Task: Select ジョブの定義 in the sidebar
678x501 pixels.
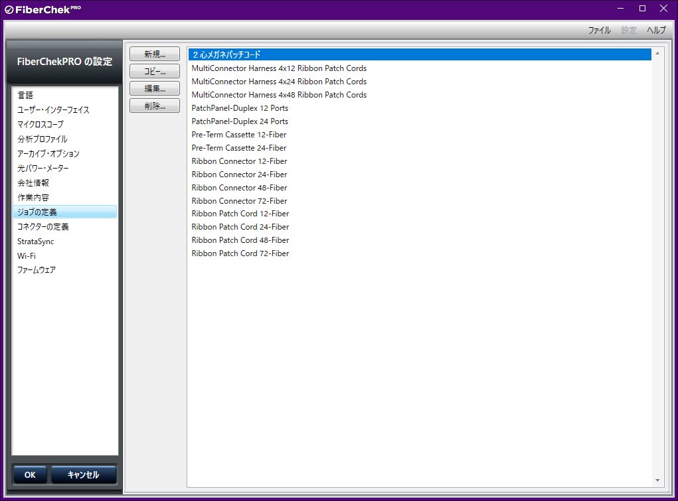Action: [x=65, y=212]
